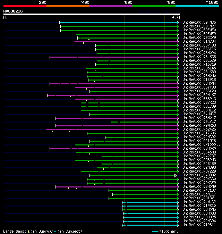Open UniRef100_Q9XGG0 label
The image size is (222, 234).
pos(199,179)
